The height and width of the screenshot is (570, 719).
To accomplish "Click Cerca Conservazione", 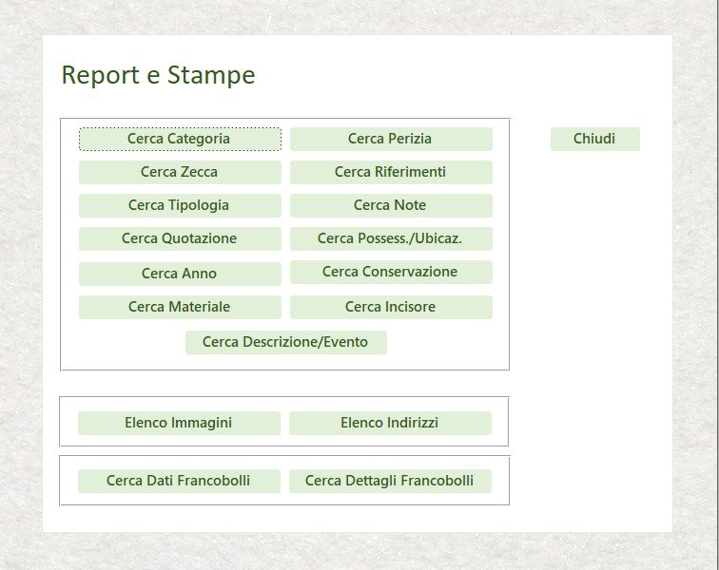I will [391, 272].
